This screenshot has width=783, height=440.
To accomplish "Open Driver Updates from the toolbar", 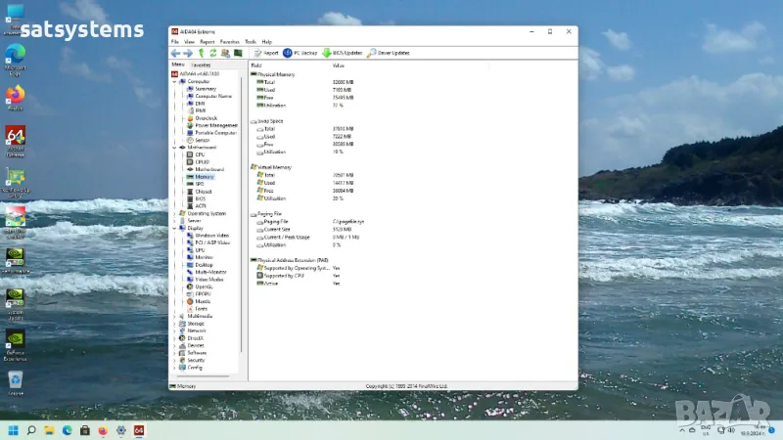I will point(389,53).
